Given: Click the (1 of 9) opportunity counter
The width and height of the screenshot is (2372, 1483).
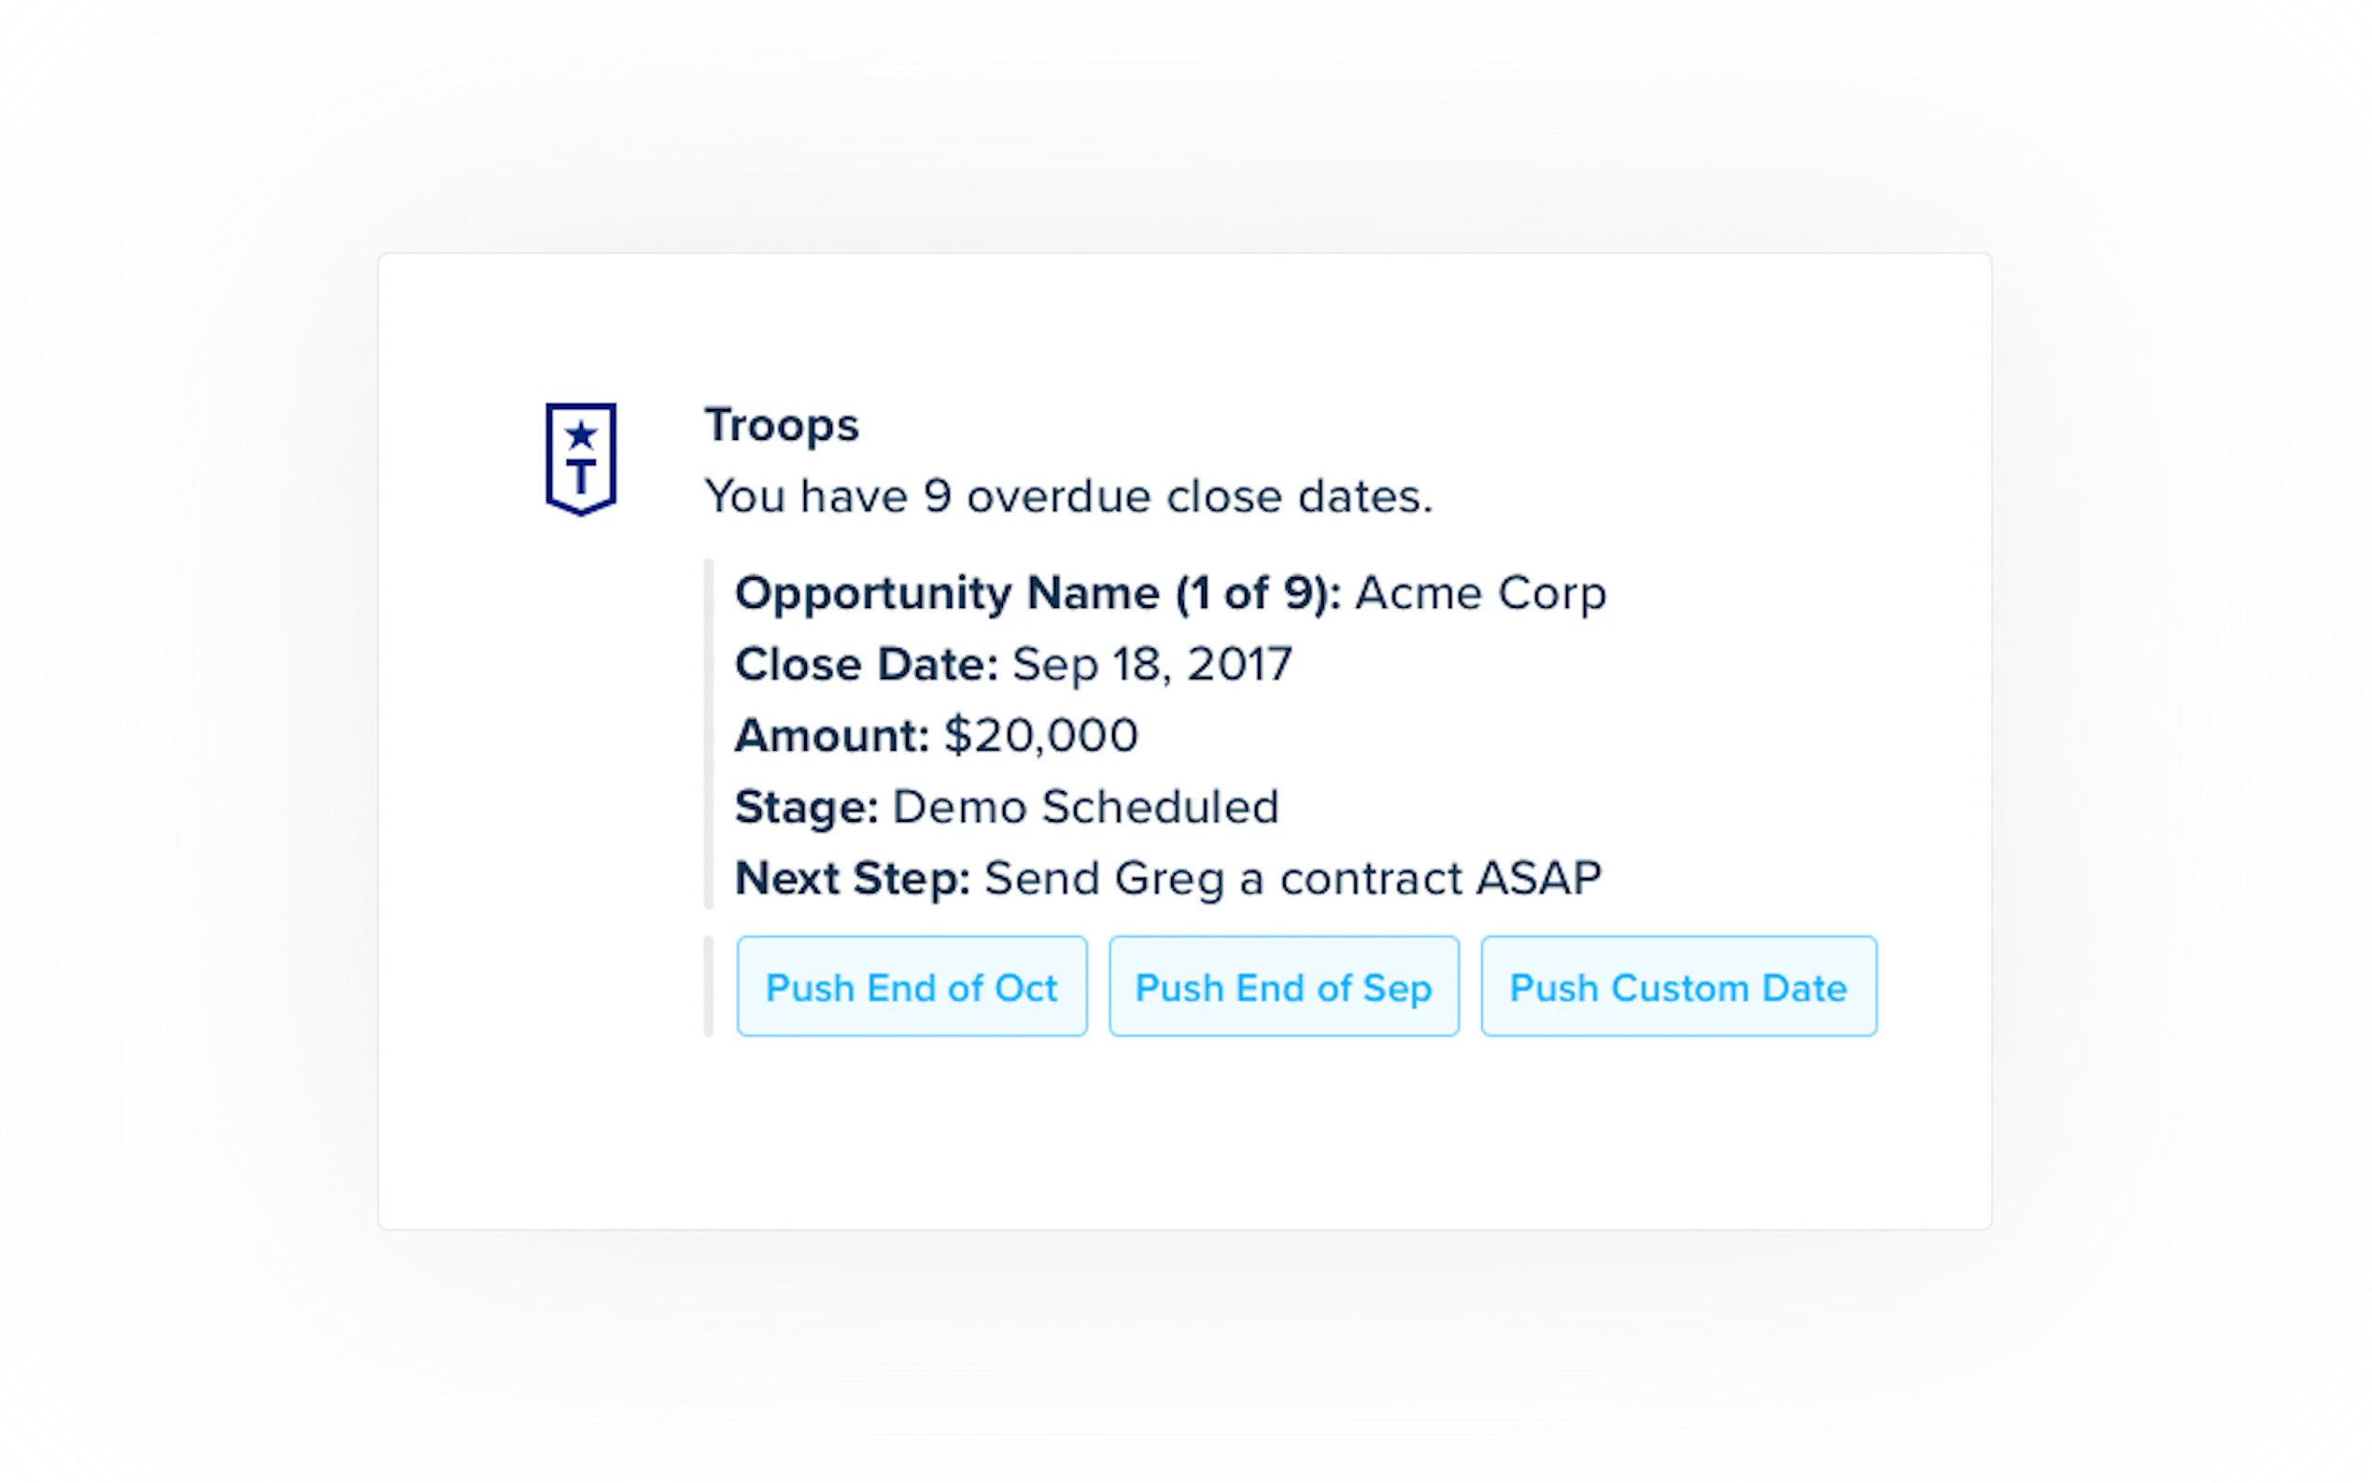Looking at the screenshot, I should (x=1258, y=593).
